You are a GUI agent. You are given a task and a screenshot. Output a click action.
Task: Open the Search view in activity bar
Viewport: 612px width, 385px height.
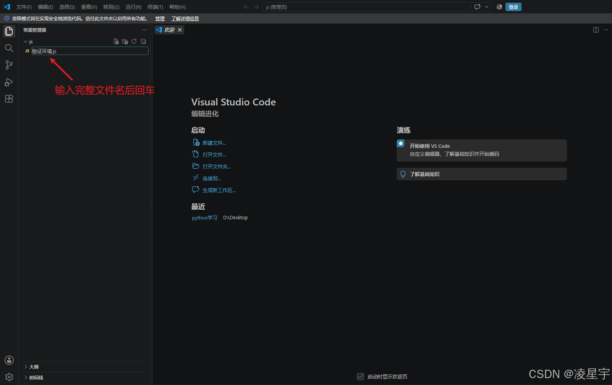[x=9, y=48]
